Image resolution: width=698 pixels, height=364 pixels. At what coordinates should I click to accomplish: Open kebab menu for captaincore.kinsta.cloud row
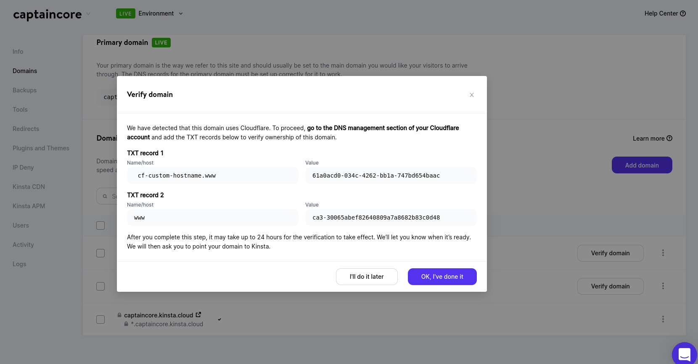(663, 319)
